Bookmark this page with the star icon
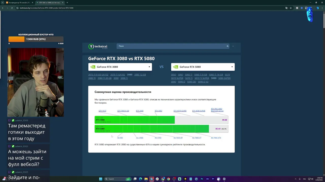Image resolution: width=325 pixels, height=182 pixels. point(291,8)
